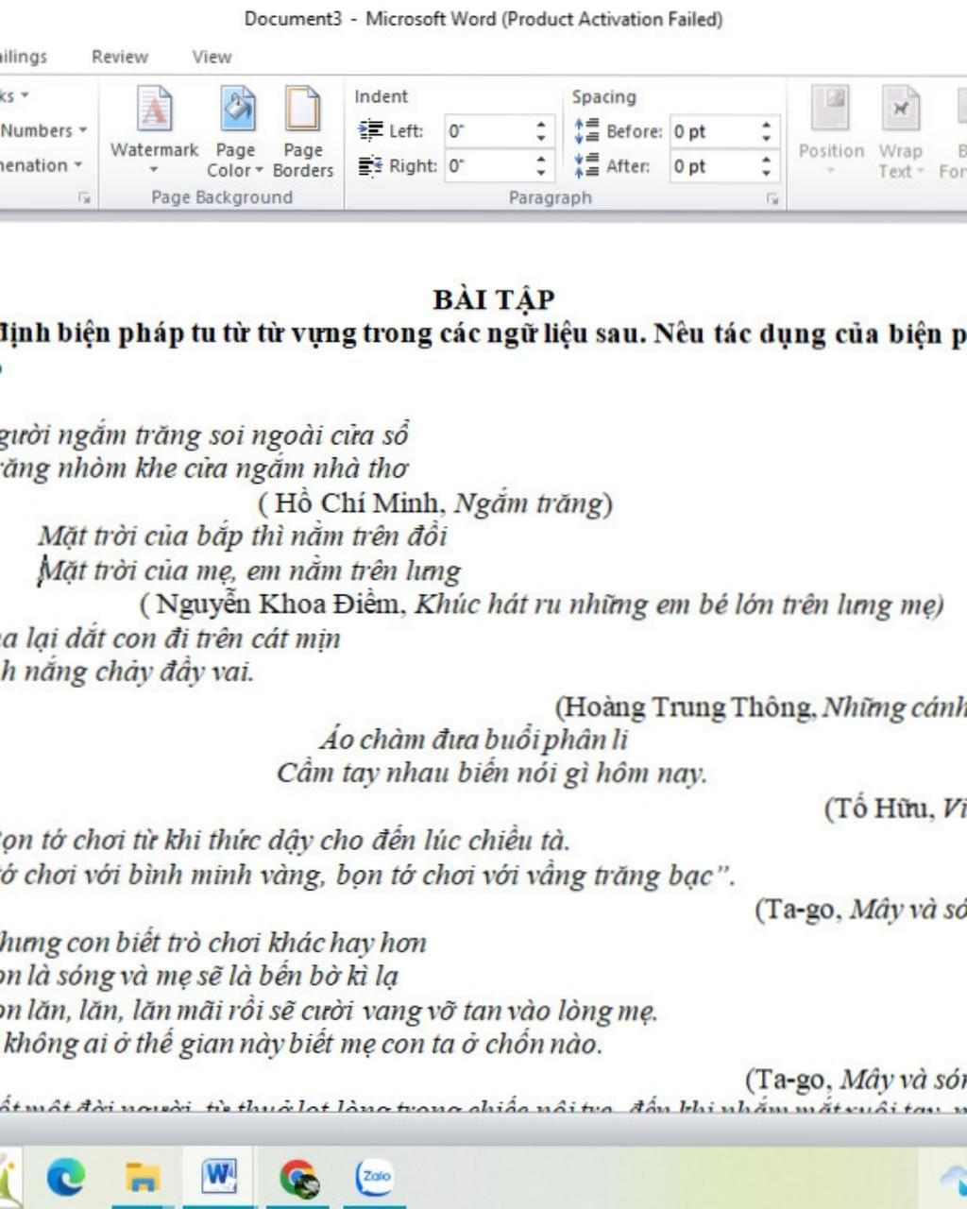The image size is (967, 1209).
Task: Click the first "(Ta-go, Mây và sóng" citation
Action: click(860, 910)
